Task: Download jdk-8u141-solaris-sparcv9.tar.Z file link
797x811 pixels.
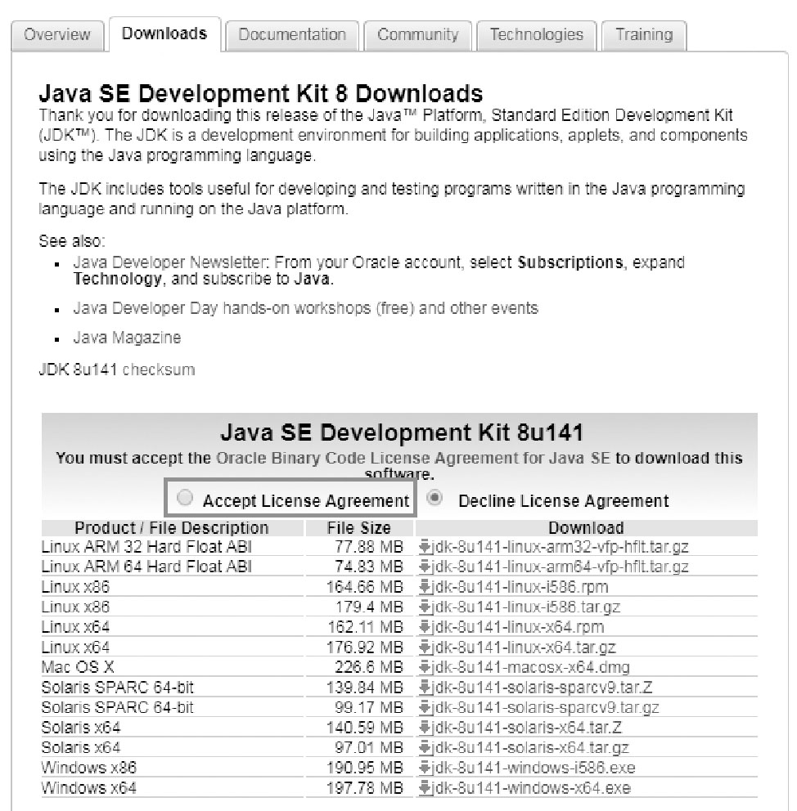Action: (544, 688)
